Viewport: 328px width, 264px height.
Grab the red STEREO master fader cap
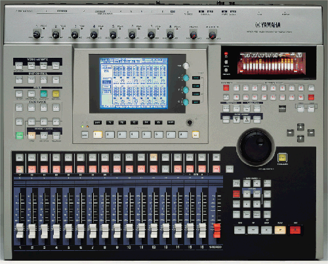(x=216, y=231)
